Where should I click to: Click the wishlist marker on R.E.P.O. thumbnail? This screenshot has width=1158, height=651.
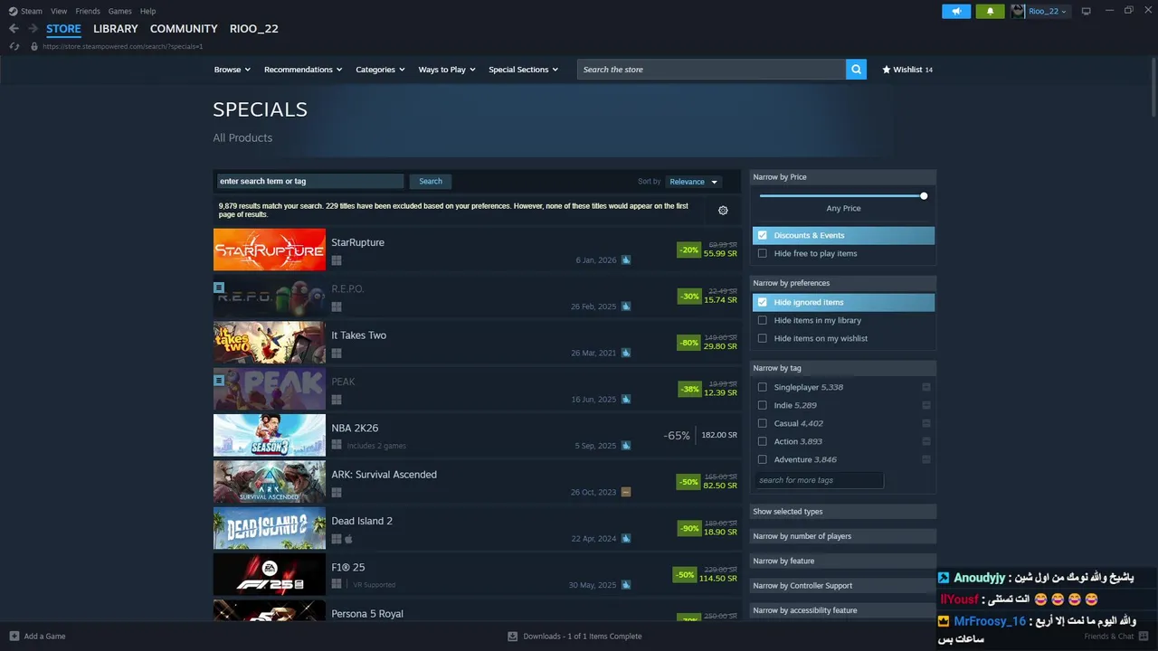(x=219, y=288)
